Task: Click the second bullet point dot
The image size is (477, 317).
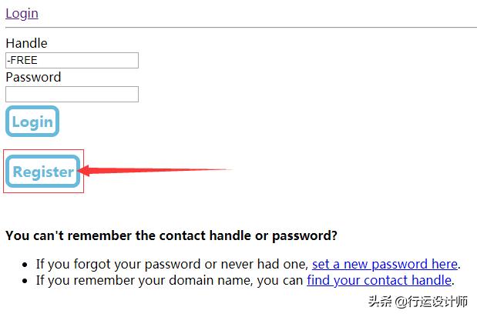Action: 25,281
